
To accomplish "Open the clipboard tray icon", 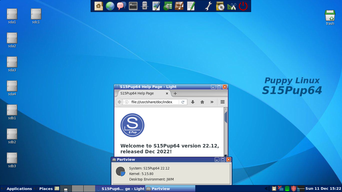I will (x=274, y=189).
